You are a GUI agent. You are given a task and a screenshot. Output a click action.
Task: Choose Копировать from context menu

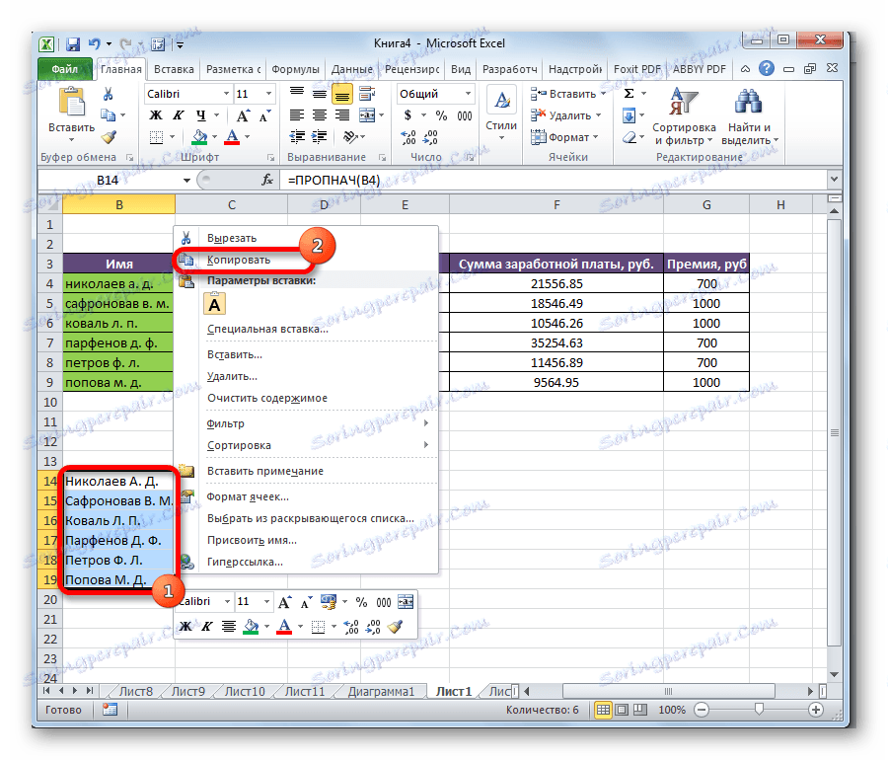point(306,260)
